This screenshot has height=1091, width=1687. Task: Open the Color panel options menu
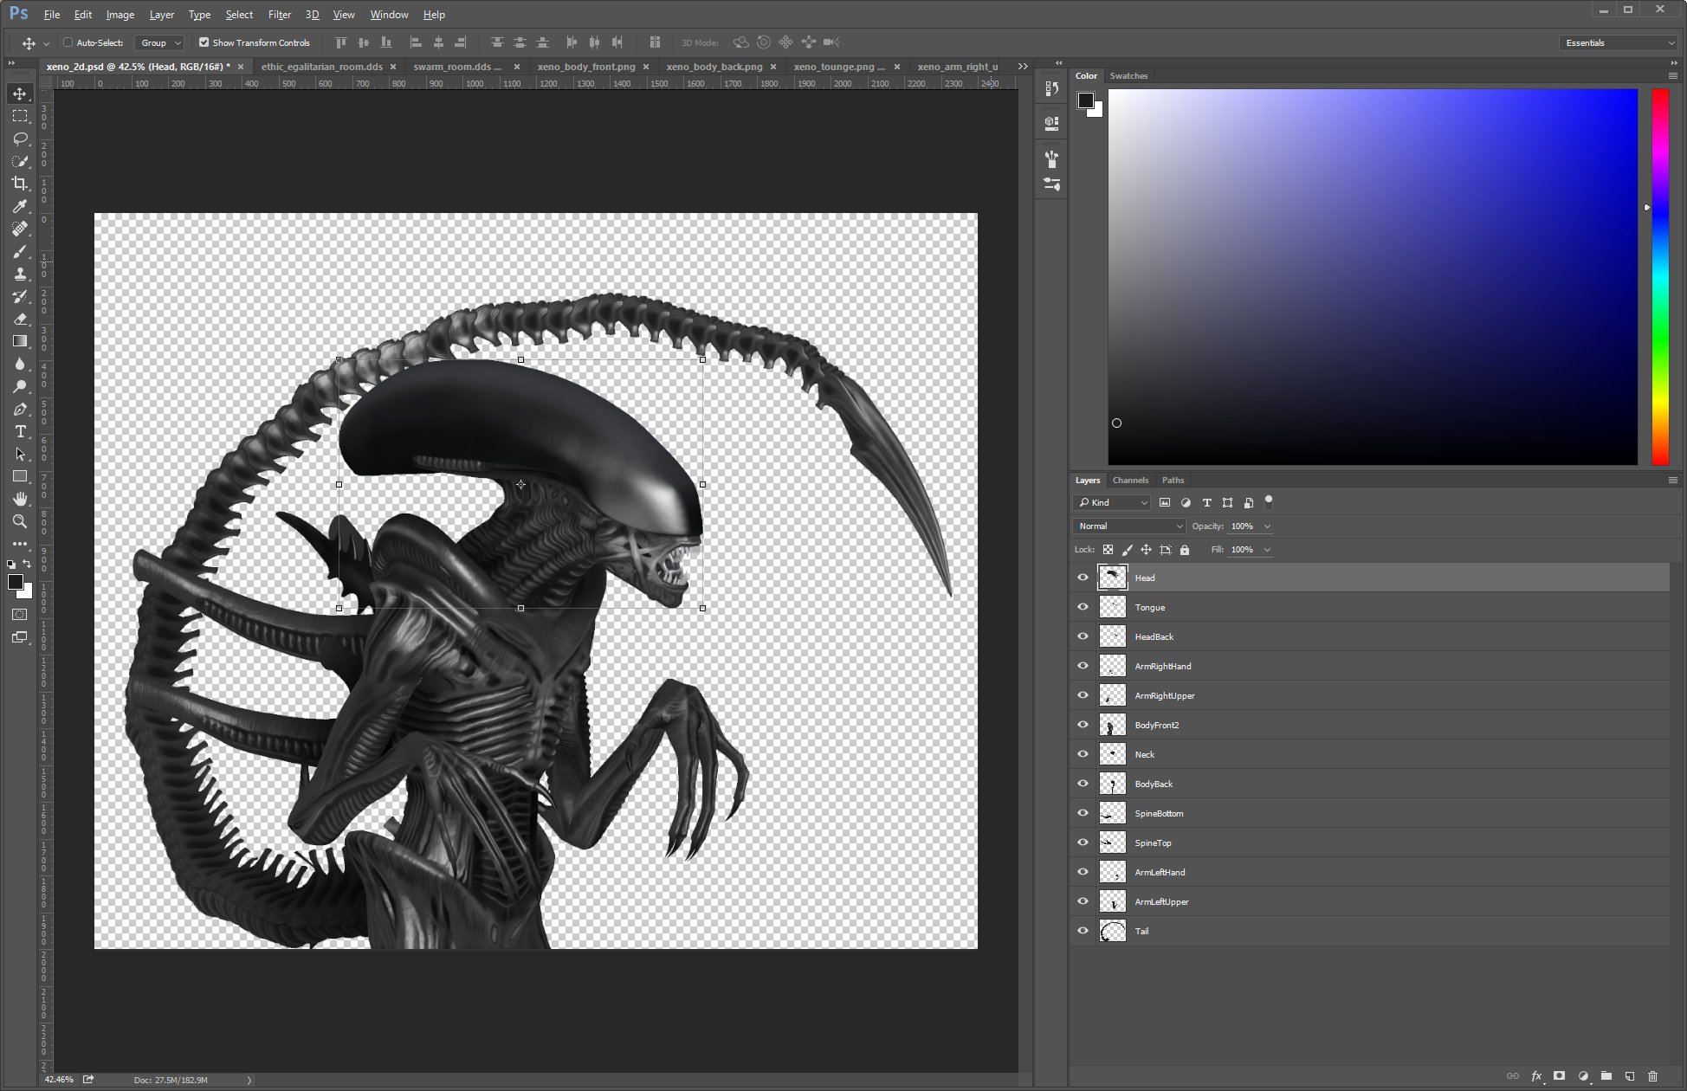pos(1672,75)
